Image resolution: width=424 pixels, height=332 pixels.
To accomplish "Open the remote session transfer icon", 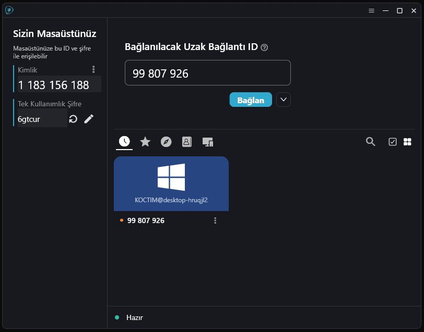I will point(207,141).
